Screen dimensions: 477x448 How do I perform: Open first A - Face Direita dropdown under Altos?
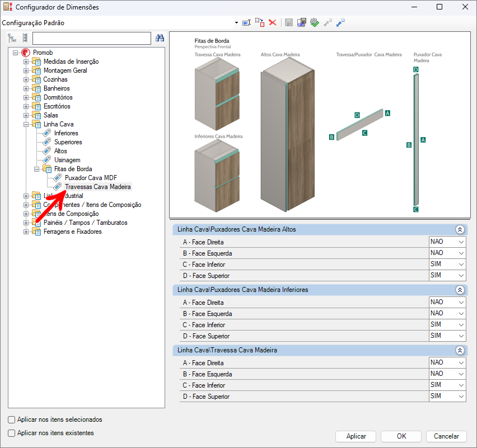pyautogui.click(x=447, y=242)
